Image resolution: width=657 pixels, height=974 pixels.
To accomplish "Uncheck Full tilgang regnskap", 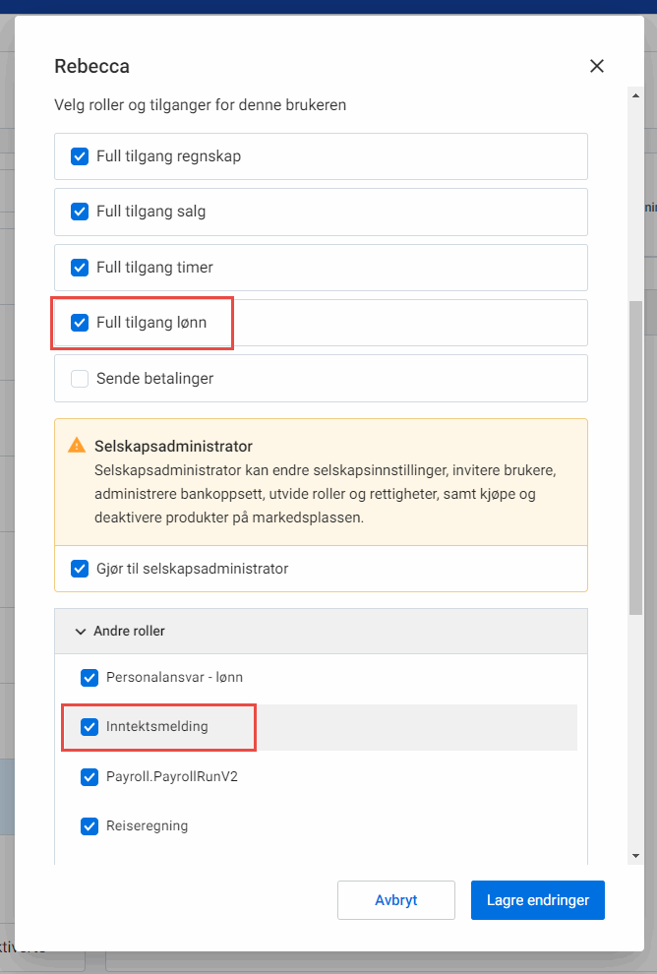I will pos(80,156).
